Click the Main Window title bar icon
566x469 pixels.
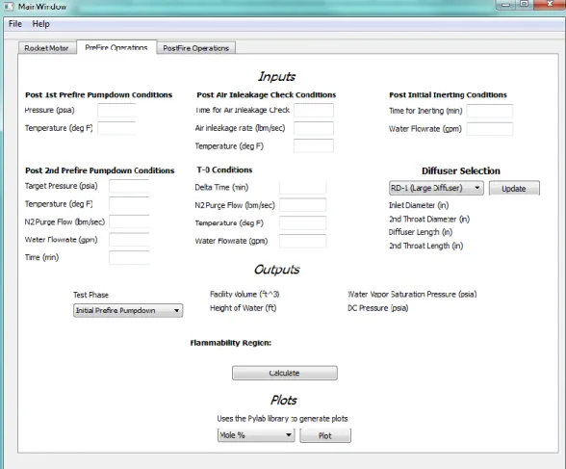(x=9, y=7)
